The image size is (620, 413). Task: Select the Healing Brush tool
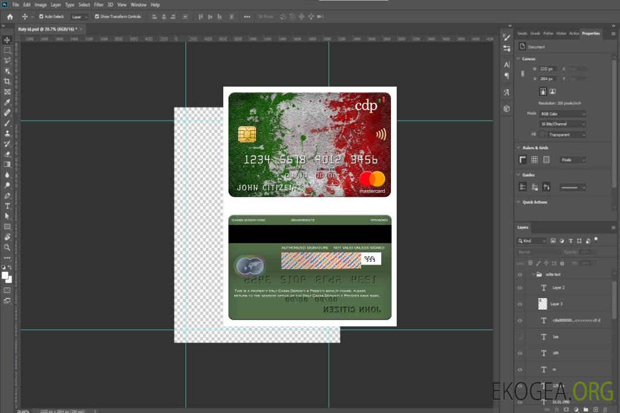point(7,112)
